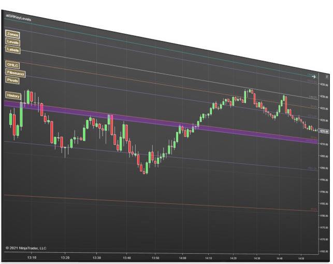Image resolution: width=333 pixels, height=264 pixels.
Task: Toggle the OHLC levels button
Action: [12, 65]
